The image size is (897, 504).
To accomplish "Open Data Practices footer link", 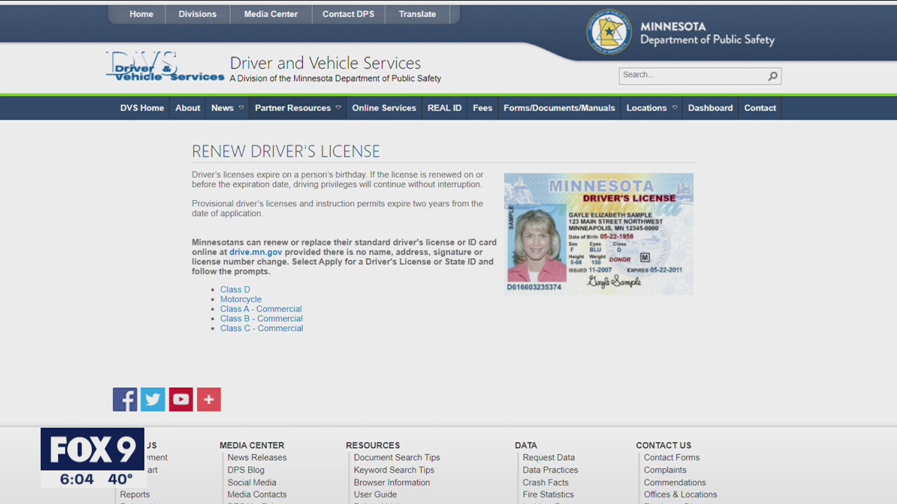I will [x=550, y=470].
